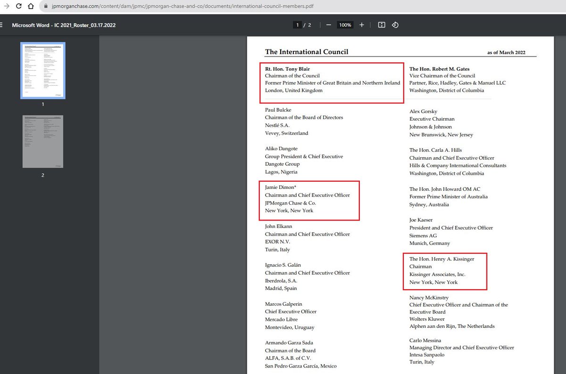Image resolution: width=566 pixels, height=374 pixels.
Task: Click the document title IC 2021_Roster_03.17.2022
Action: [64, 25]
